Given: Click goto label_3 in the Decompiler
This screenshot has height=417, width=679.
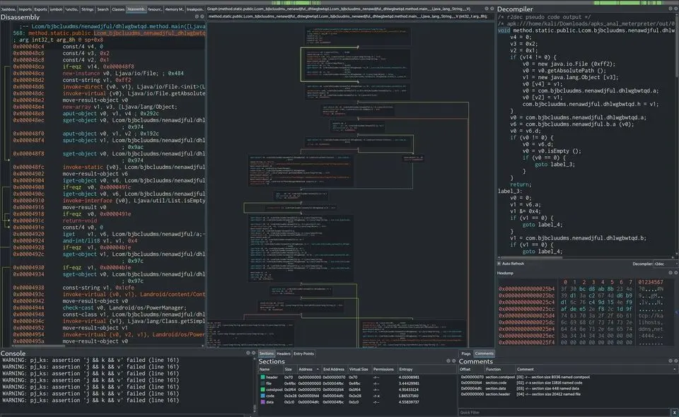Looking at the screenshot, I should (x=555, y=165).
